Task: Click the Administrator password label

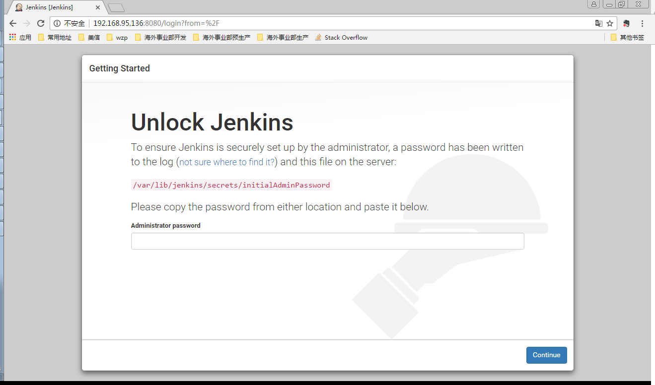Action: pos(165,225)
